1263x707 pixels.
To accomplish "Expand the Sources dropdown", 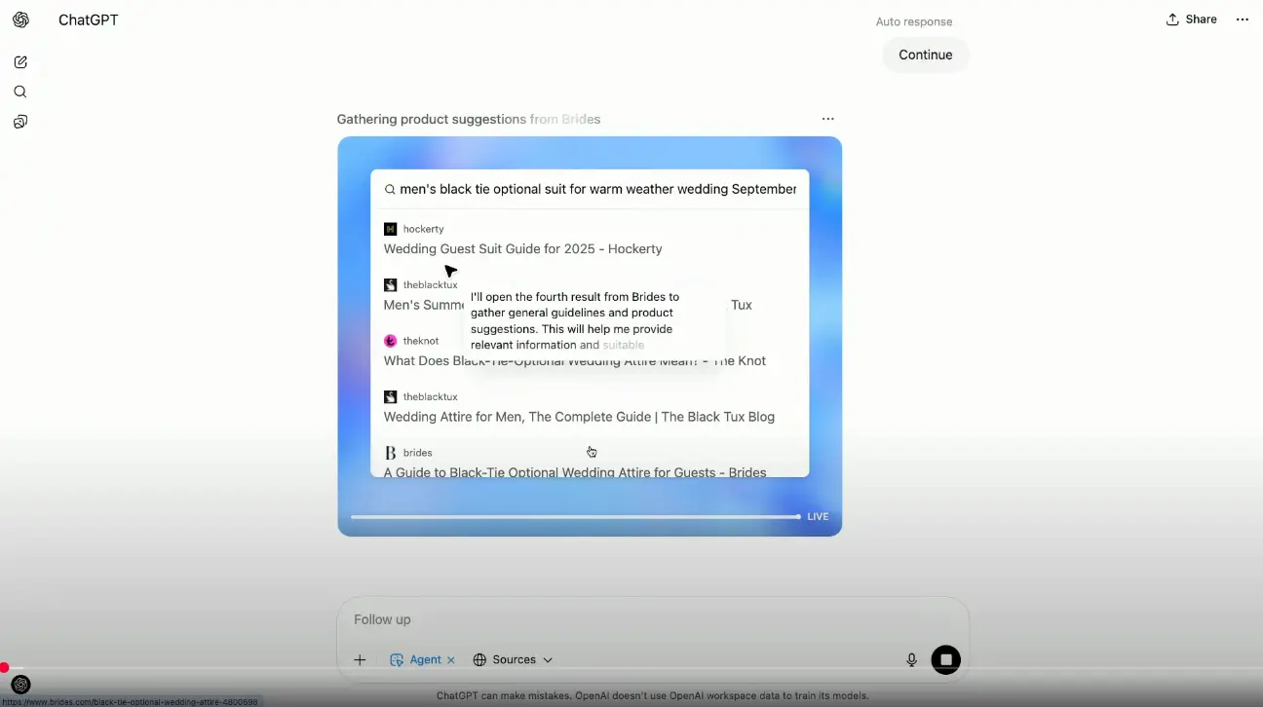I will [x=514, y=660].
